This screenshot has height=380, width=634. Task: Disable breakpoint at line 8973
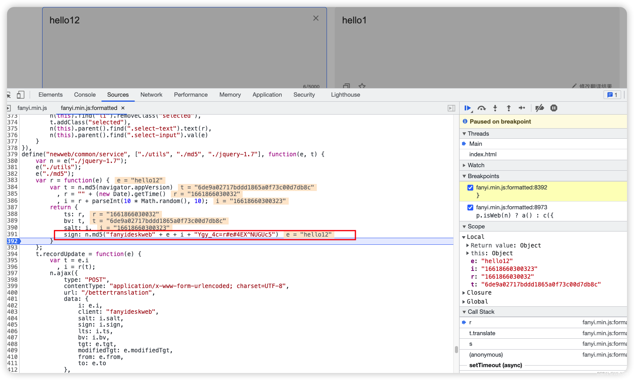pyautogui.click(x=470, y=207)
